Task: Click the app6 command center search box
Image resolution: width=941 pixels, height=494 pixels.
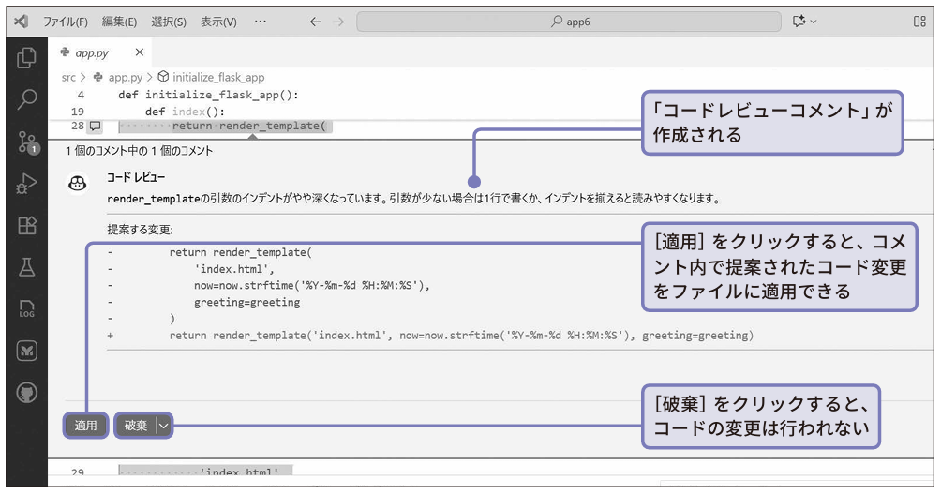Action: pyautogui.click(x=569, y=22)
